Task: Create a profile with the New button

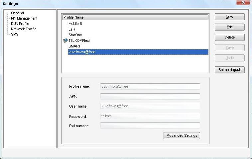Action: point(230,17)
